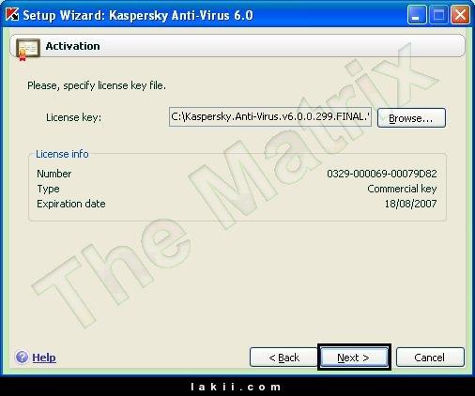Screen dimensions: 475x396
Task: Open the Help link
Action: pos(44,358)
